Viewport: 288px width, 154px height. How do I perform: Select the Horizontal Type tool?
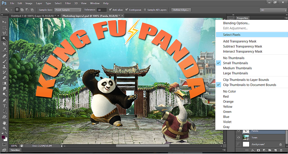pos(4,106)
